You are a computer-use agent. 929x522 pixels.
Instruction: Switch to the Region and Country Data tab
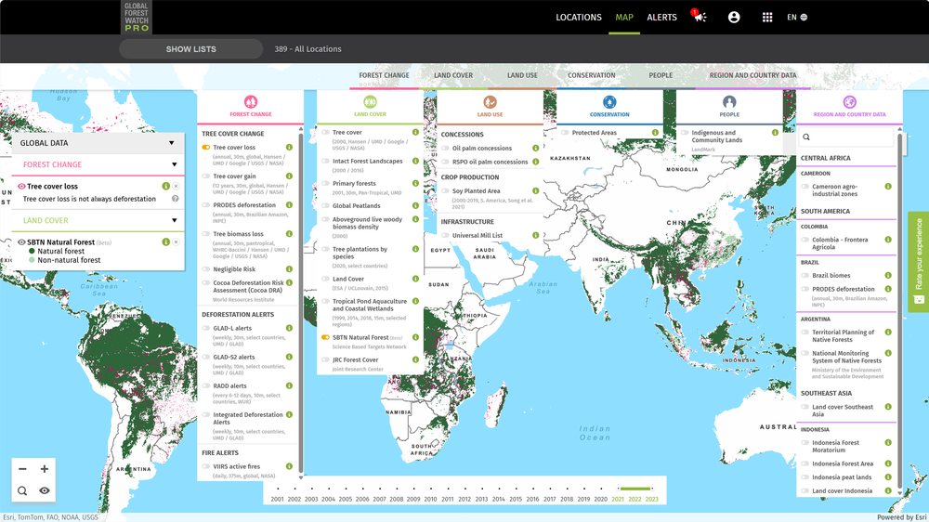tap(752, 75)
